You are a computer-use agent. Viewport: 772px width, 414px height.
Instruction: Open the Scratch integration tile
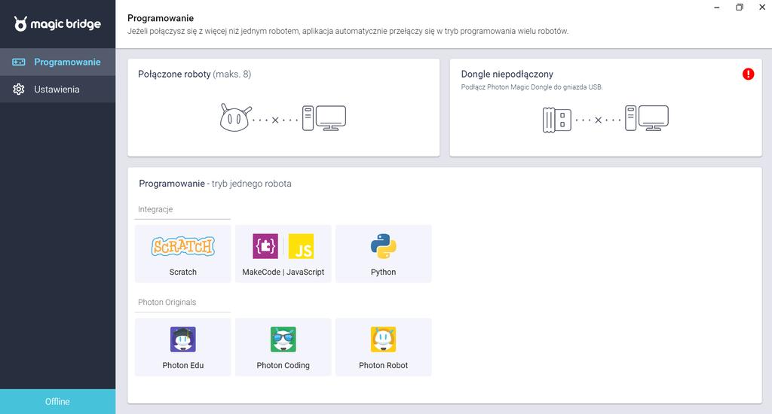[182, 254]
